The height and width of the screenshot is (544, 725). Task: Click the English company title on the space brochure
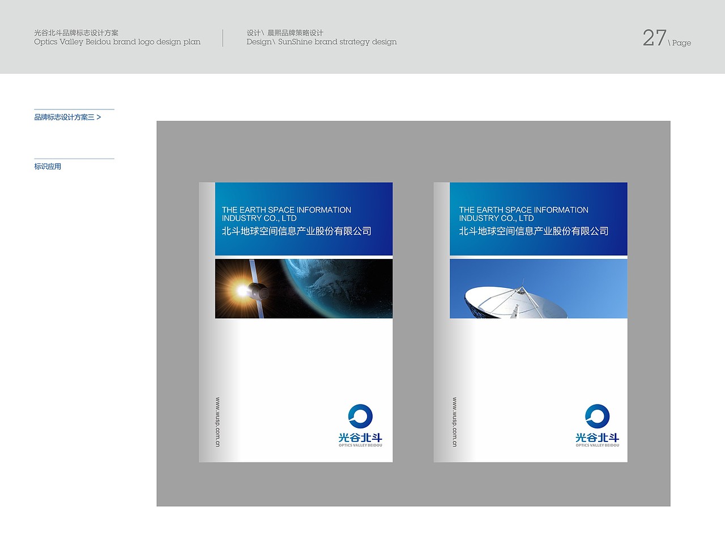tap(287, 214)
